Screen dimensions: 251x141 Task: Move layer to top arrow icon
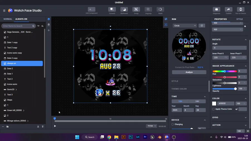[x=38, y=127]
